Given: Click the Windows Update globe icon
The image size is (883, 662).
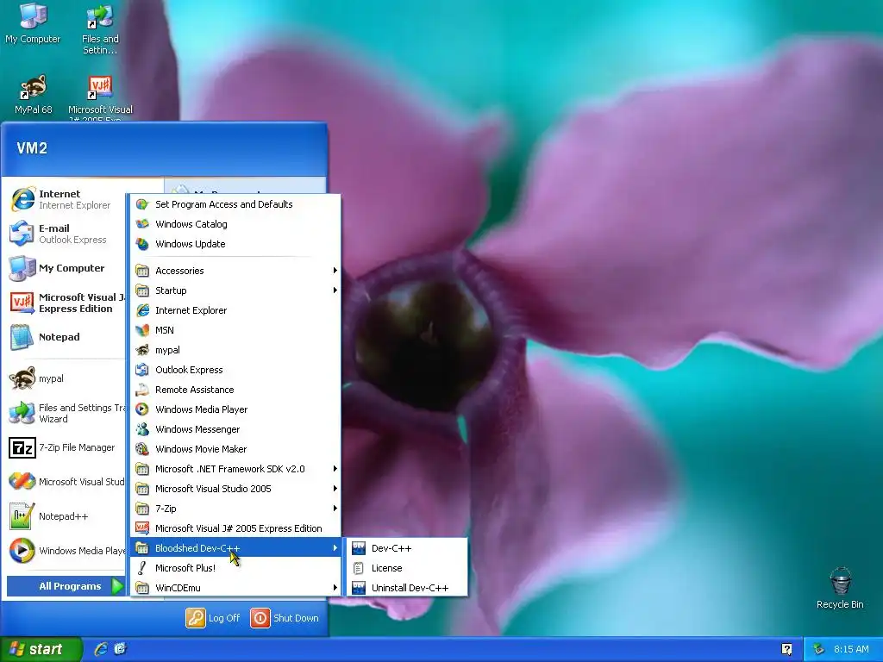Looking at the screenshot, I should 142,244.
